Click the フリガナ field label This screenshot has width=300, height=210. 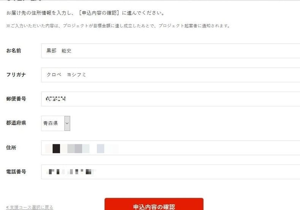16,75
